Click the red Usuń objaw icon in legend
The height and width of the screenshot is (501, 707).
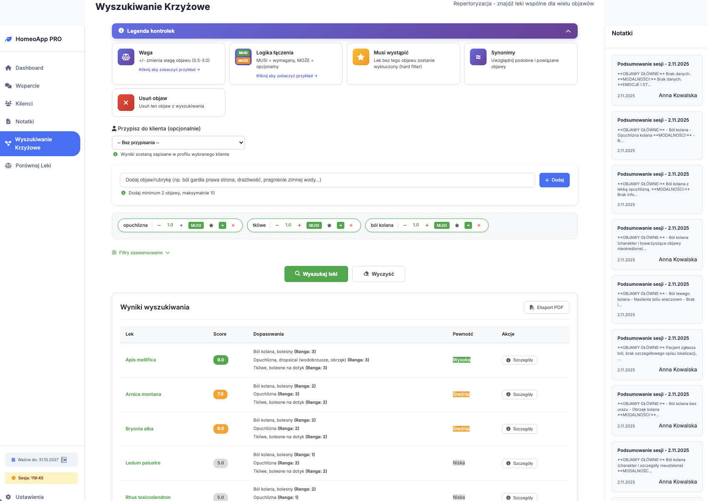(x=126, y=103)
